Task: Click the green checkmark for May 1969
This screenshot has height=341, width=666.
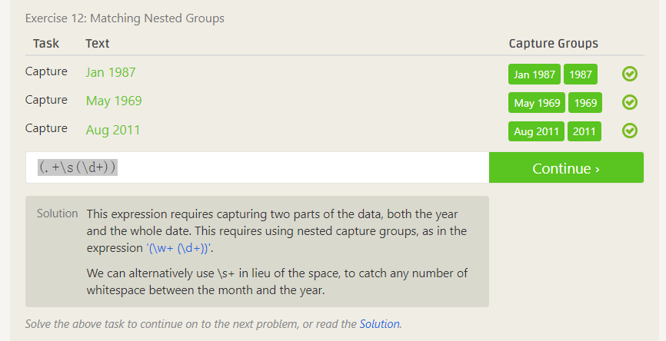Action: pyautogui.click(x=629, y=102)
